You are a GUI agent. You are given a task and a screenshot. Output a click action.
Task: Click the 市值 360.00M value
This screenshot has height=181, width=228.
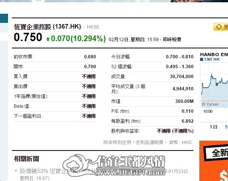point(184,101)
